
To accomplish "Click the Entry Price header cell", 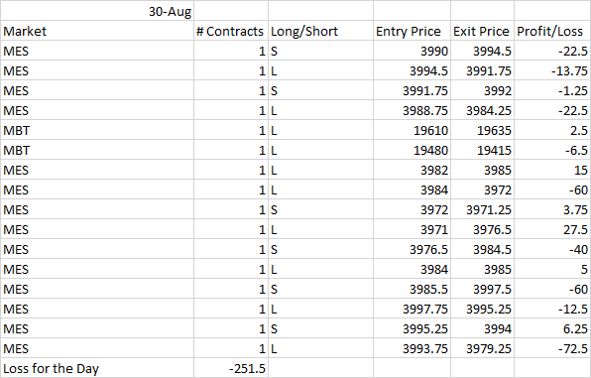I will click(412, 31).
